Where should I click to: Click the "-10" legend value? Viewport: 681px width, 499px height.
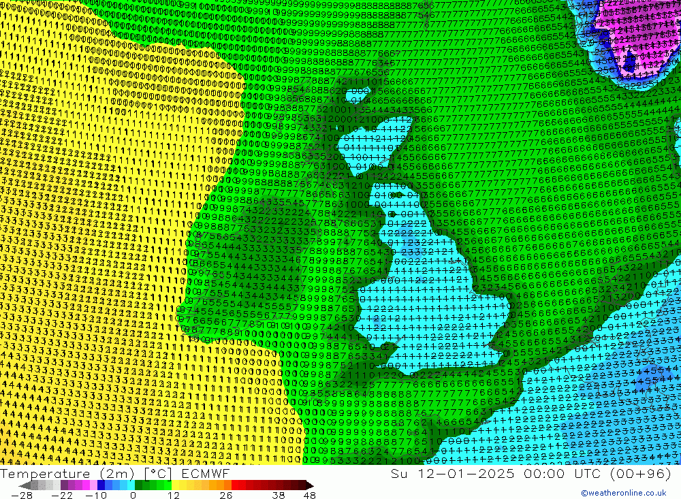point(96,495)
